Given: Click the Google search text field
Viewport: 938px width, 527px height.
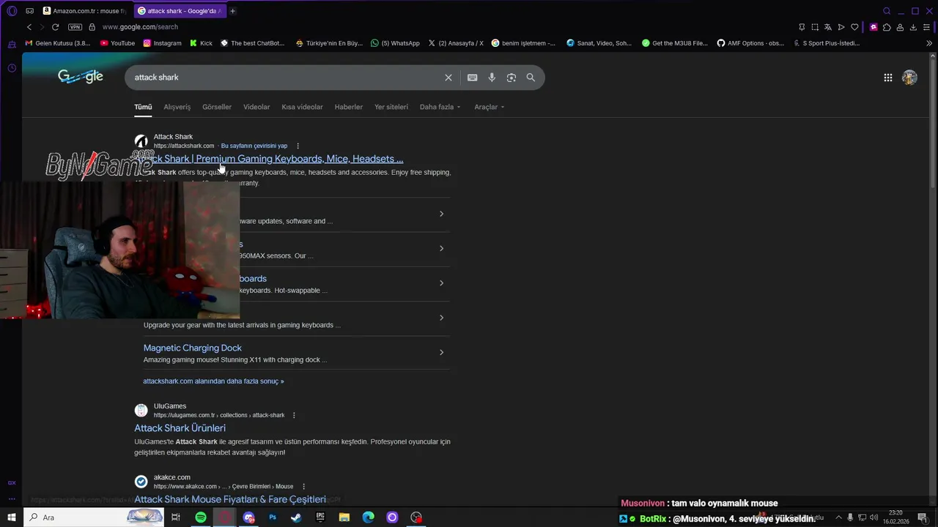Looking at the screenshot, I should click(x=286, y=78).
